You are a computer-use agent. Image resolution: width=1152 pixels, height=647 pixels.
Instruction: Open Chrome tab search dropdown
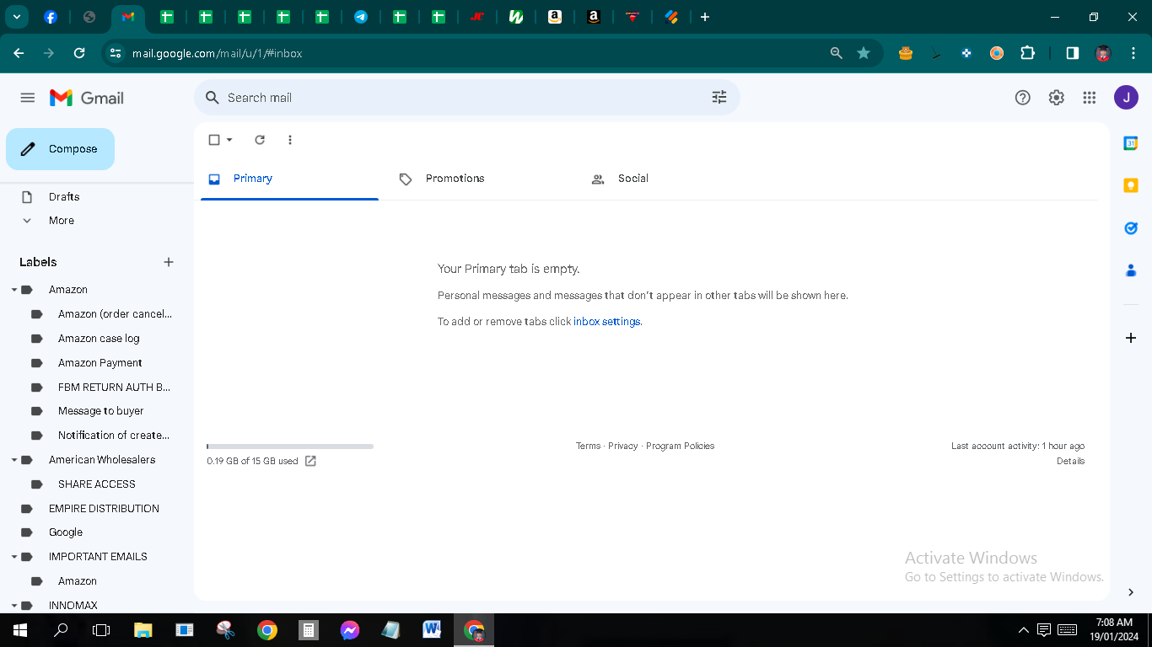pos(16,17)
